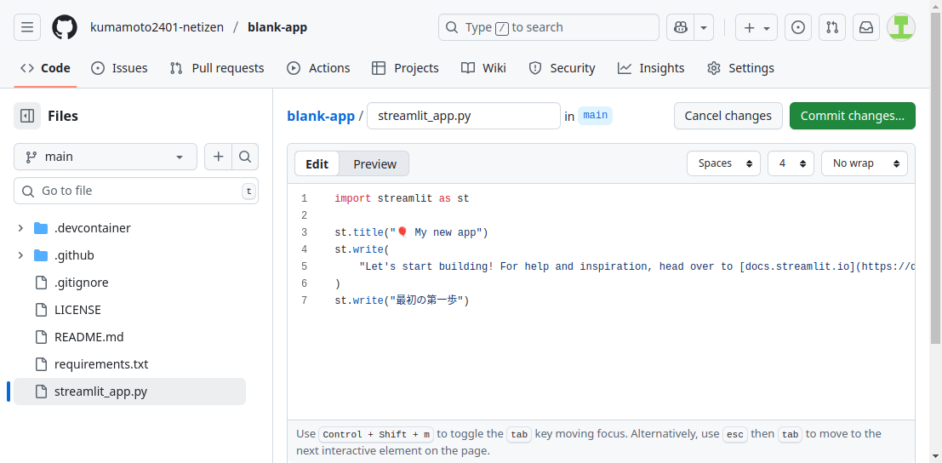This screenshot has width=942, height=463.
Task: Click the GitHub logo home icon
Action: coord(65,27)
